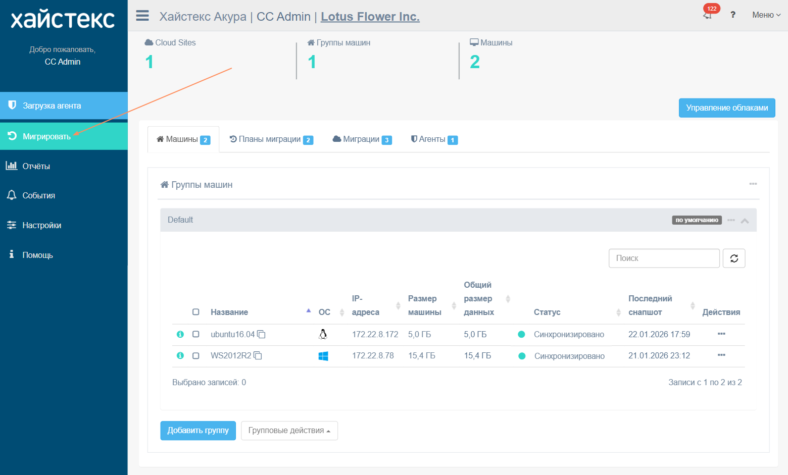Show info for ubuntu16.04 machine

pos(180,334)
